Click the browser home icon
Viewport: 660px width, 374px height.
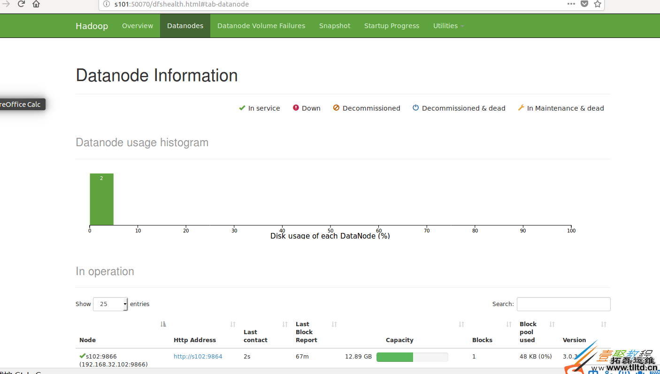(36, 4)
